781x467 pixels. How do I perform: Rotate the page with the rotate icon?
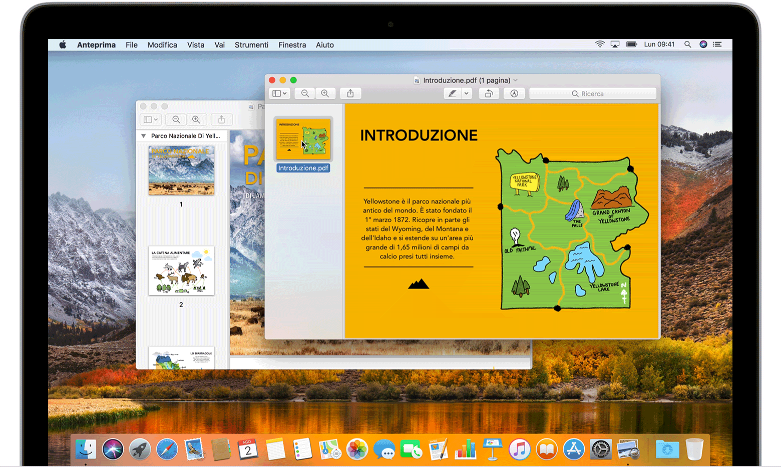click(x=489, y=93)
